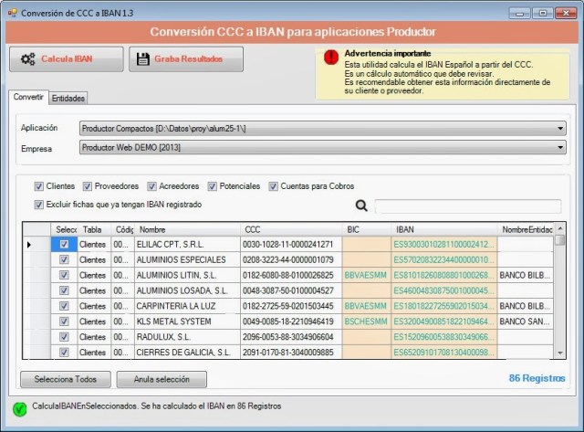584x432 pixels.
Task: Click in the search text field
Action: point(467,206)
